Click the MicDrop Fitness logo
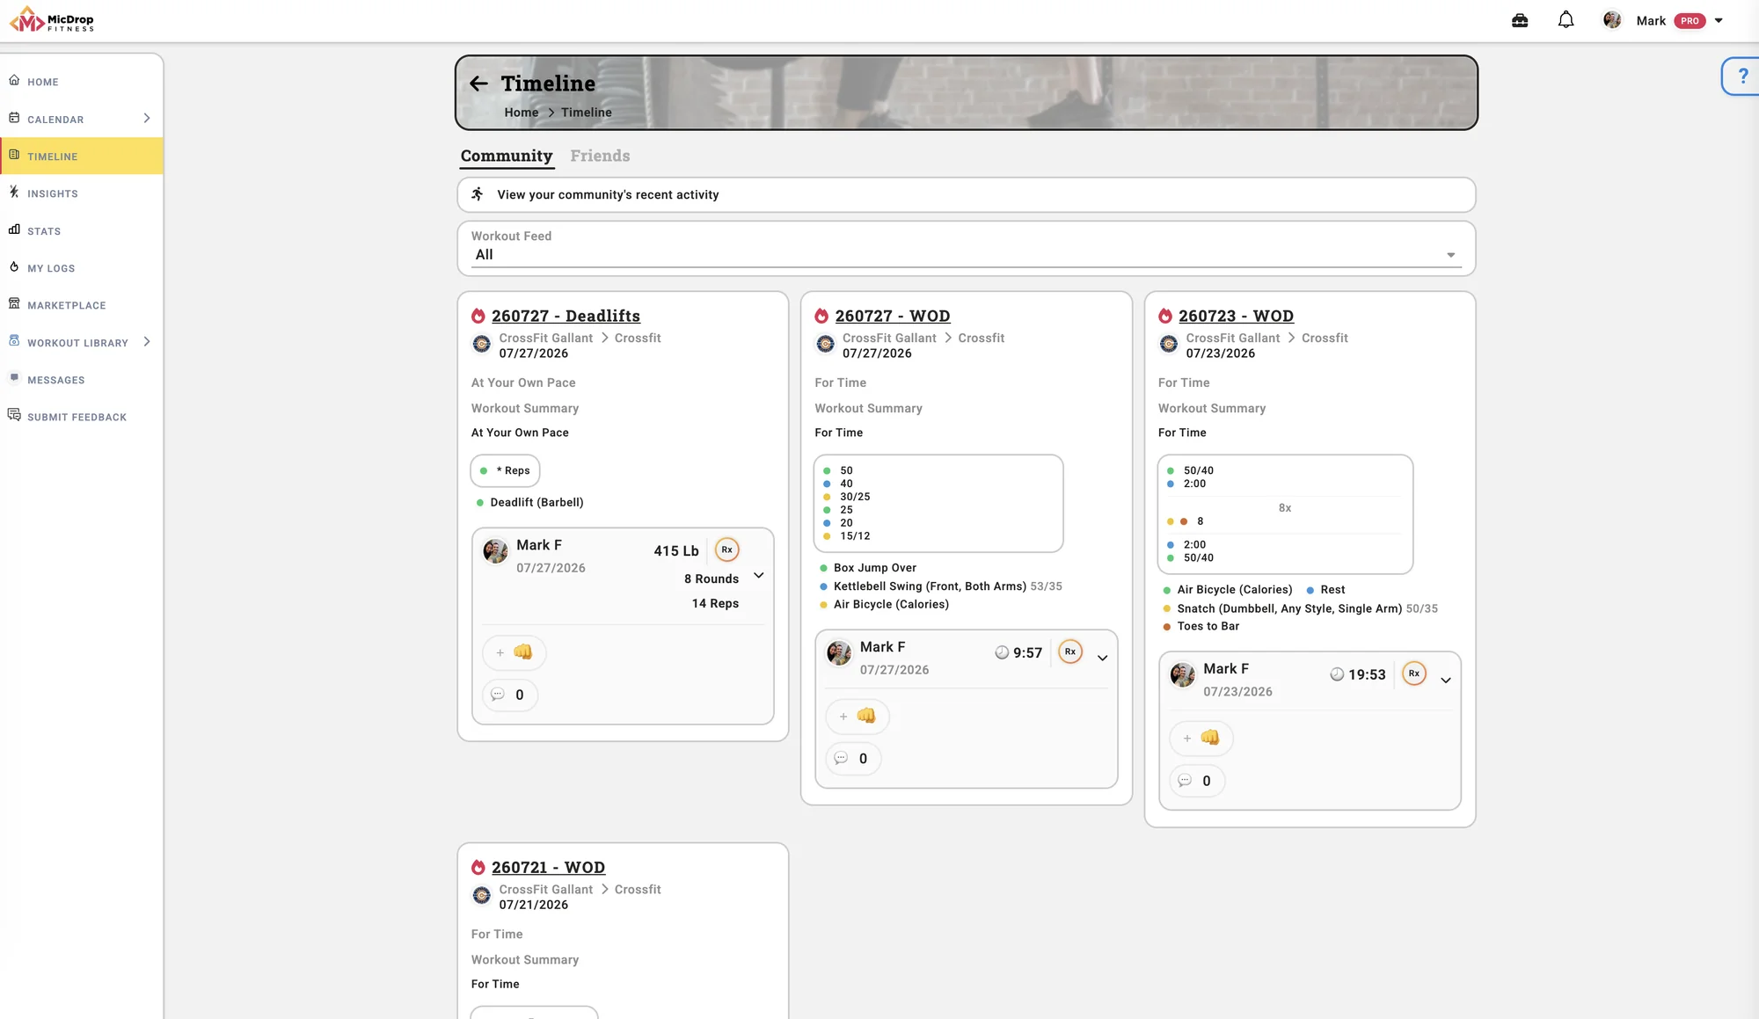 coord(52,19)
